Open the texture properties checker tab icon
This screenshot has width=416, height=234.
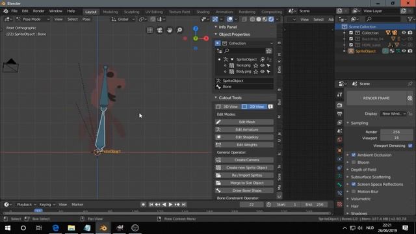coord(339,204)
